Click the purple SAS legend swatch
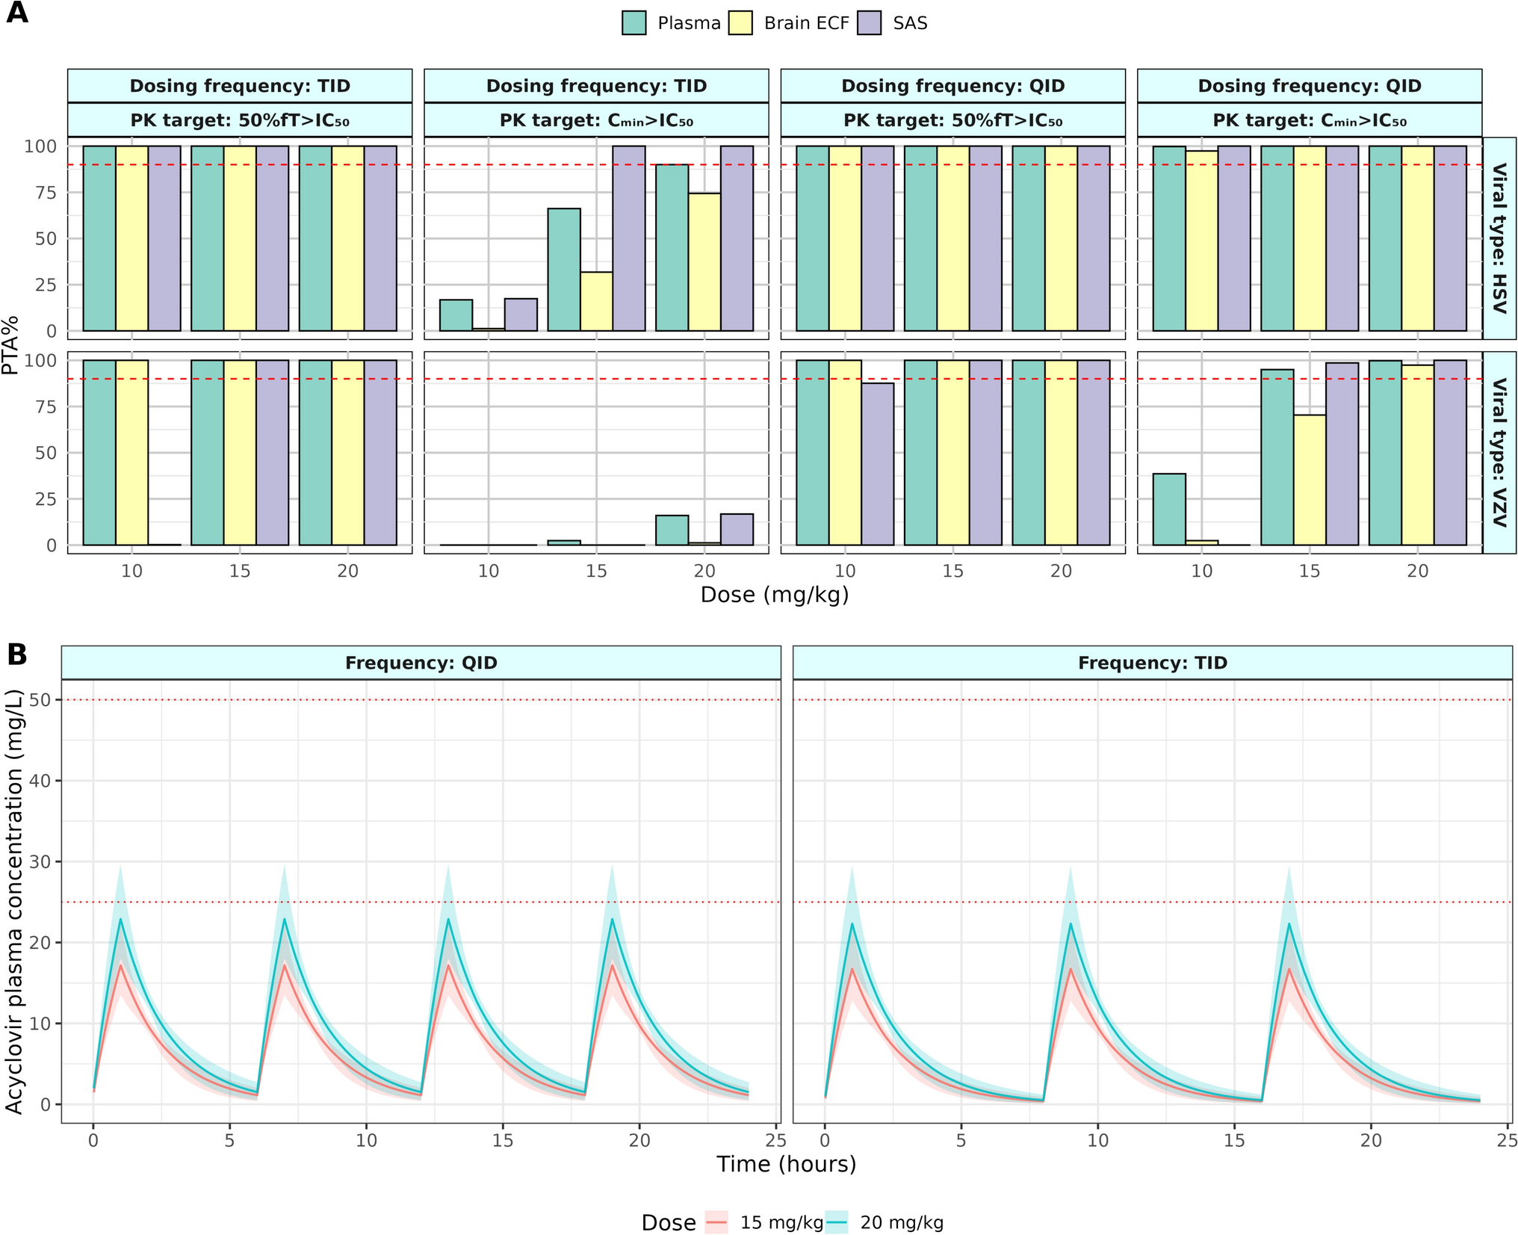Screen dimensions: 1518x1235 [869, 23]
